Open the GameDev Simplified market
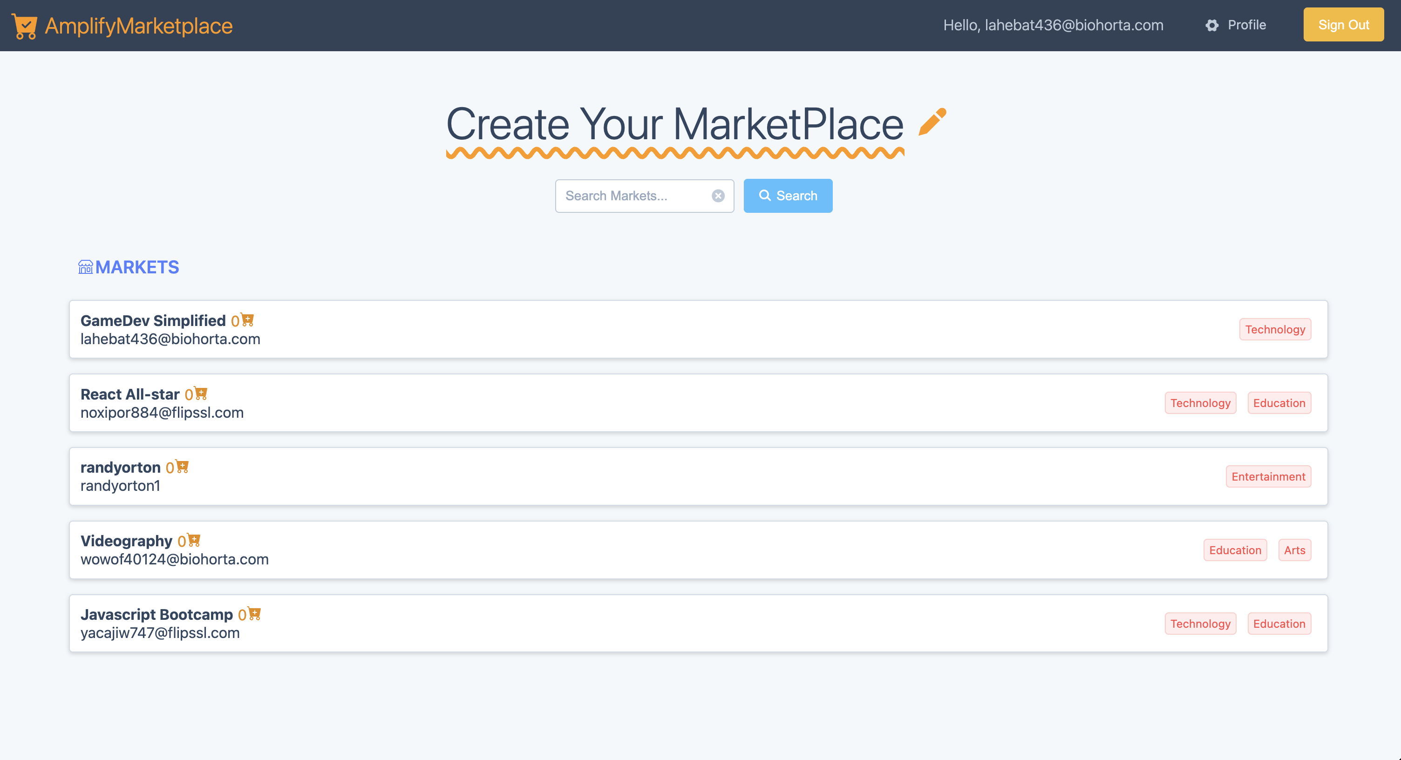This screenshot has height=760, width=1401. (x=153, y=321)
